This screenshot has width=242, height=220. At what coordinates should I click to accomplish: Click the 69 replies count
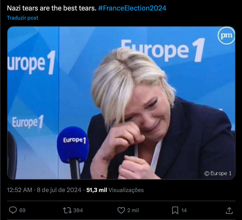click(22, 210)
